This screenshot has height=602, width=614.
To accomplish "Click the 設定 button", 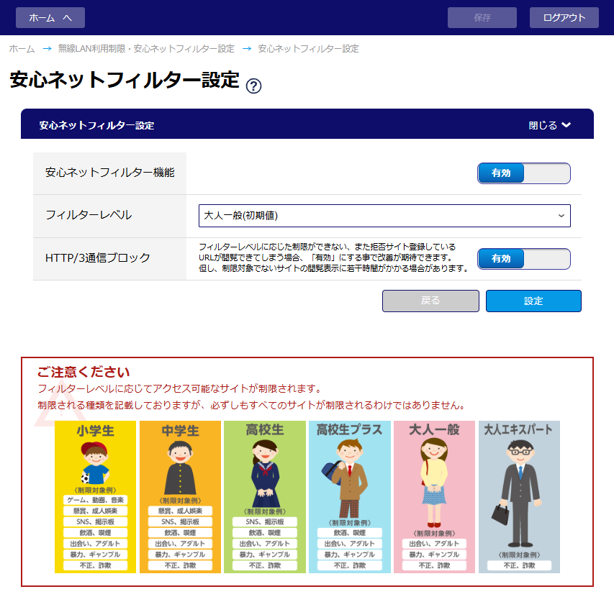I will tap(533, 301).
